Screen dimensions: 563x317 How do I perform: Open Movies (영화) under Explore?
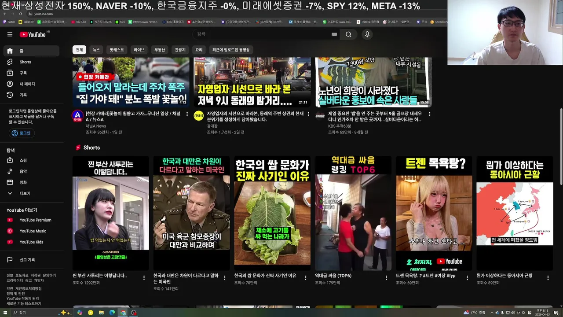coord(32,182)
